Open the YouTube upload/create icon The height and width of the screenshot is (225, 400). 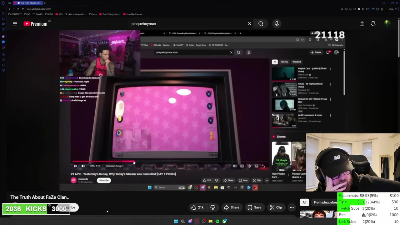click(x=362, y=24)
